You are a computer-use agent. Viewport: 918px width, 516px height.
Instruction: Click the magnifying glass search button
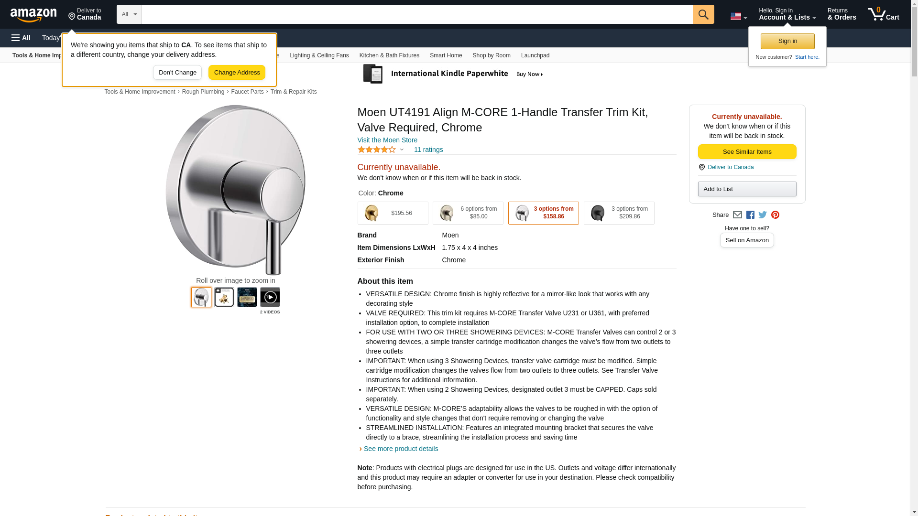[x=703, y=14]
